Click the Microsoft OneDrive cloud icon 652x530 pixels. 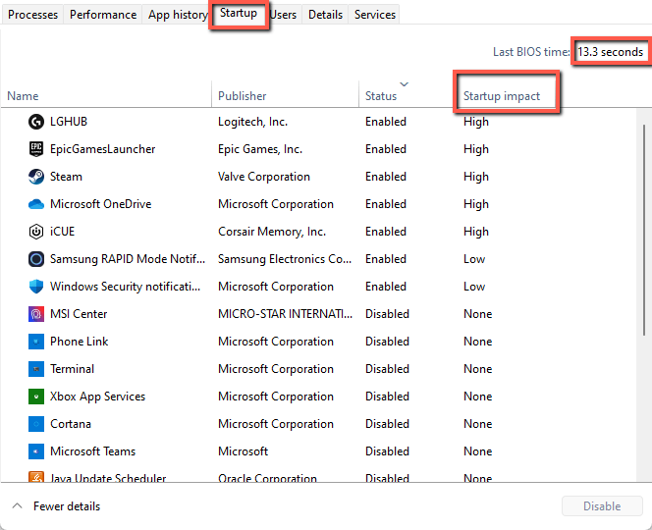(36, 204)
